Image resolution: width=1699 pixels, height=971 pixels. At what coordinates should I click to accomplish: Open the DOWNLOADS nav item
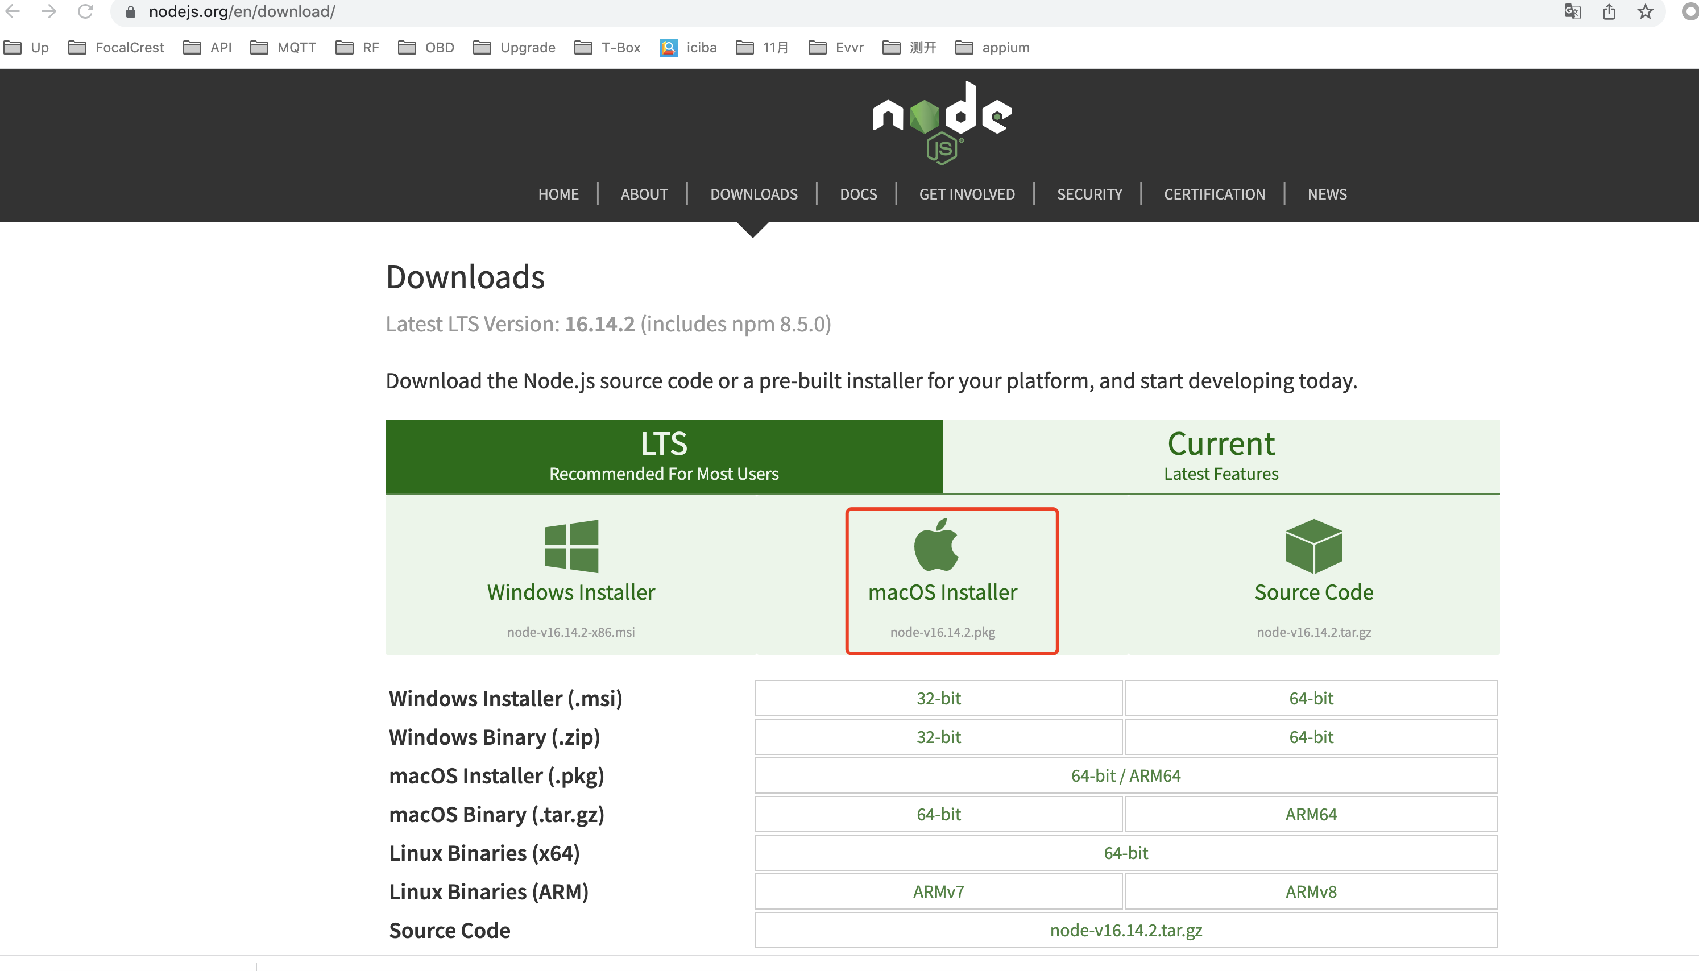point(753,194)
